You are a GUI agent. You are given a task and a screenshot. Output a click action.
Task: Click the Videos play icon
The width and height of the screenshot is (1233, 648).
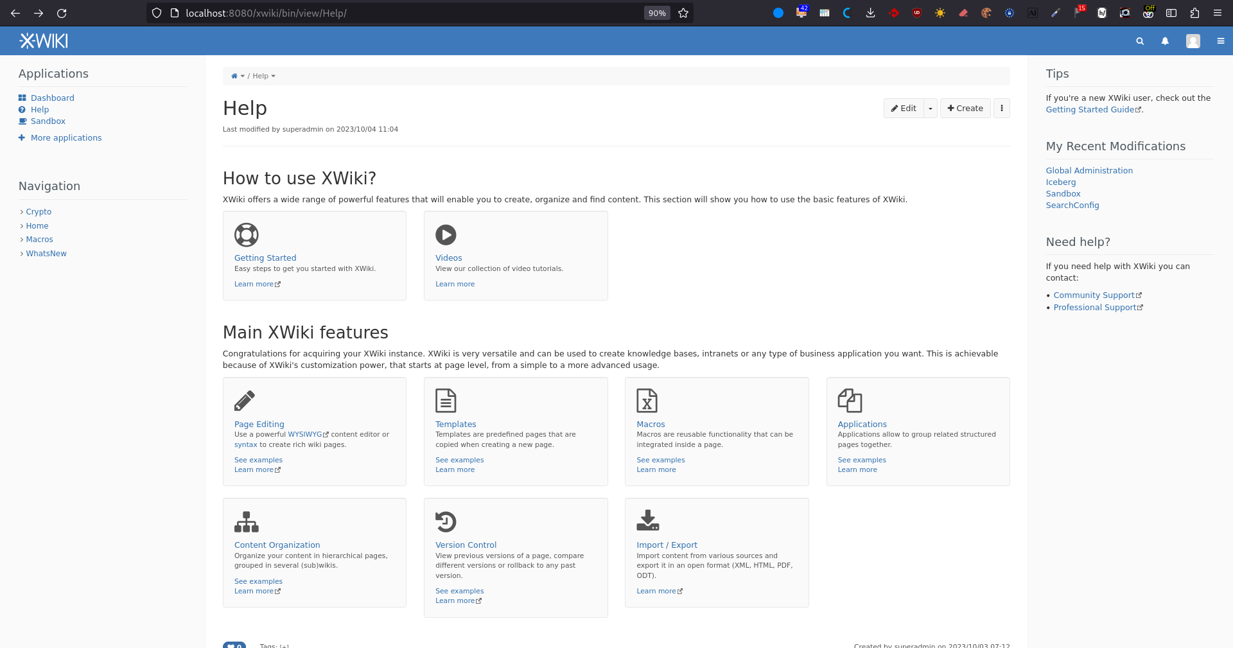446,235
